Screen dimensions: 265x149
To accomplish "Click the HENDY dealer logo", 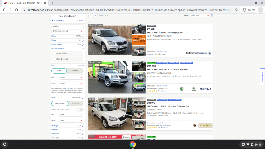I will [206, 89].
